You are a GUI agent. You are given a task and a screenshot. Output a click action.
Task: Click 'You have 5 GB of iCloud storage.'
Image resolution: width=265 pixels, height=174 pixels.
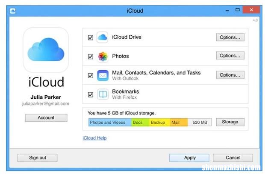121,113
